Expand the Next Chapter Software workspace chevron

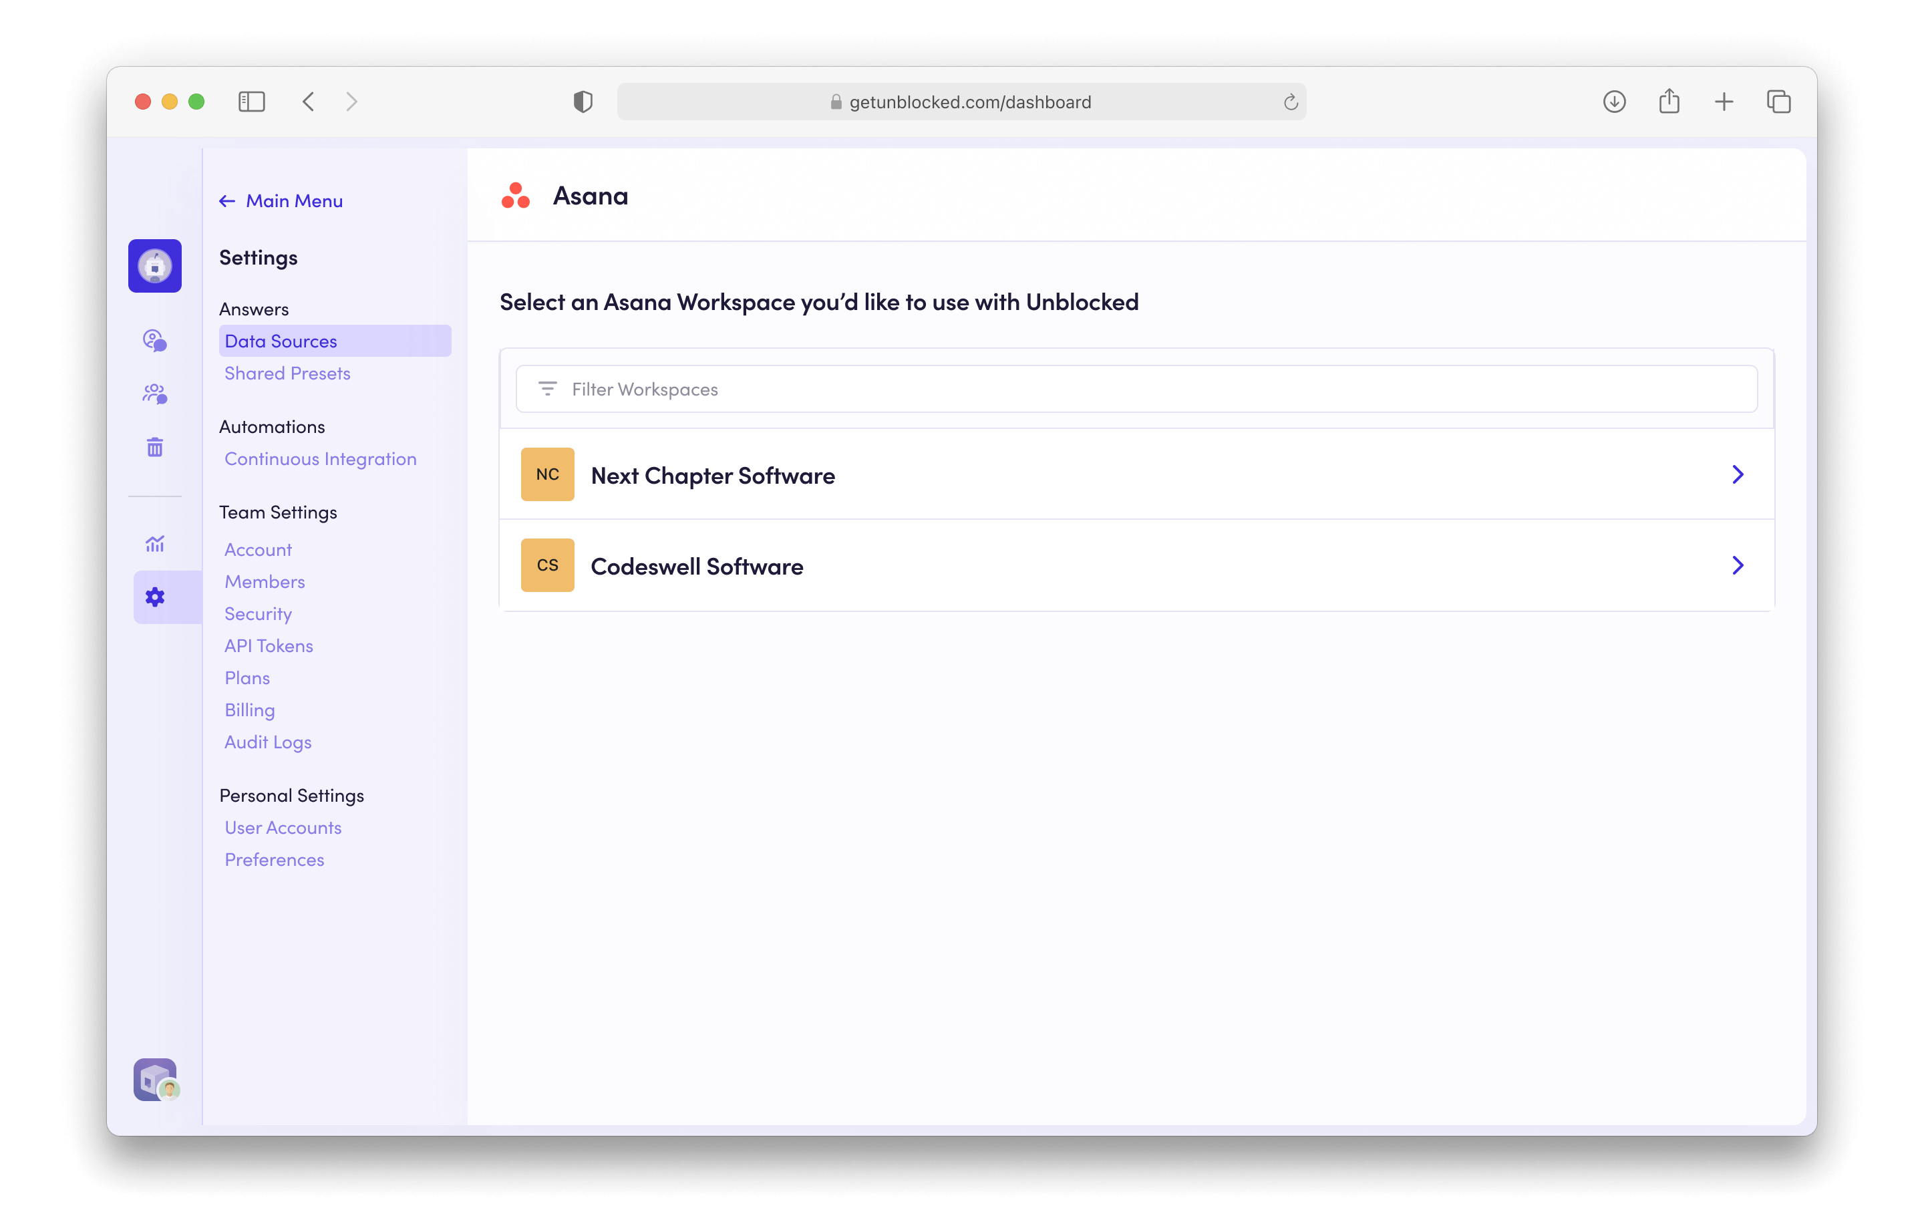click(x=1737, y=474)
